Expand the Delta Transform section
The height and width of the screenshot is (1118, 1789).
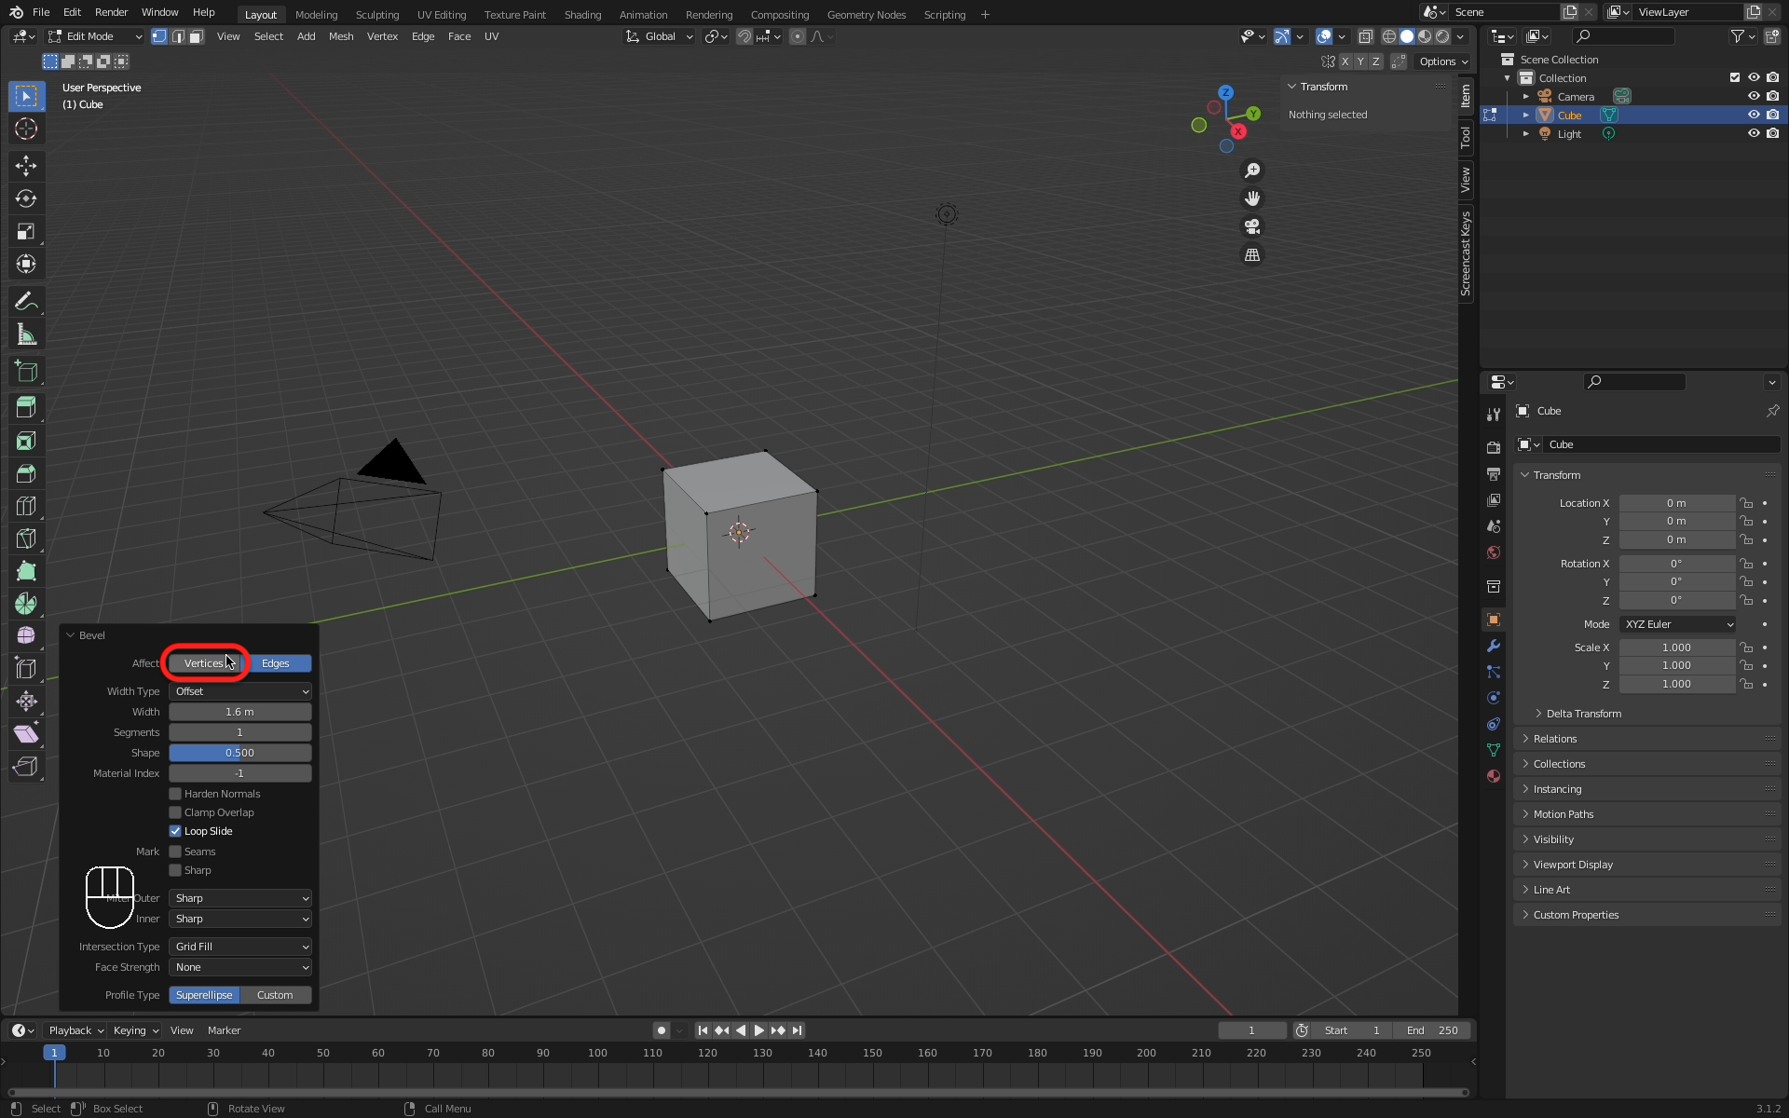click(x=1583, y=714)
